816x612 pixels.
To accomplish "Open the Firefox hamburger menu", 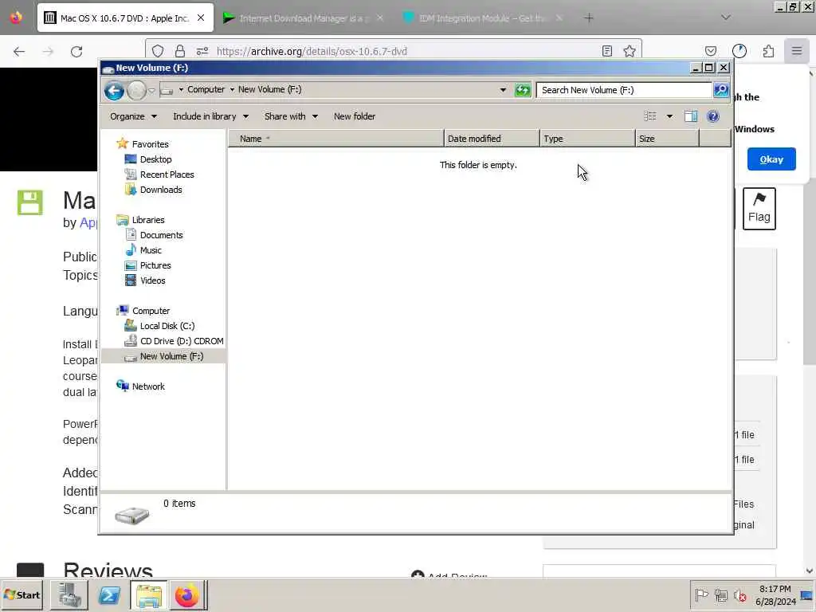I will [x=797, y=51].
